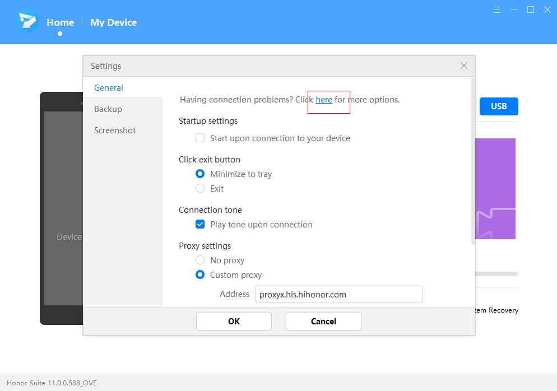Click the Settings dialog vertical scrollbar

[473, 162]
